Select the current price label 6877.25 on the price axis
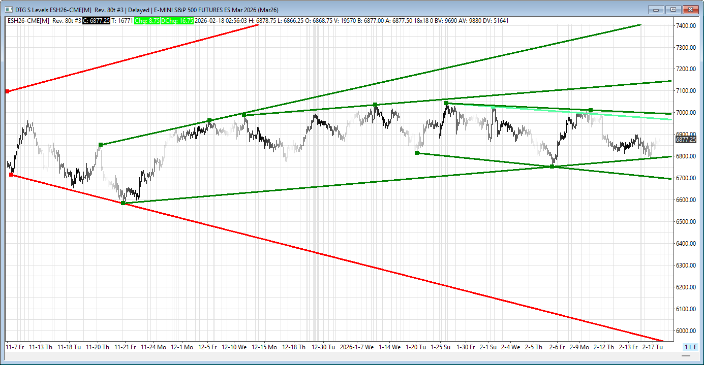Image resolution: width=704 pixels, height=365 pixels. click(x=686, y=139)
